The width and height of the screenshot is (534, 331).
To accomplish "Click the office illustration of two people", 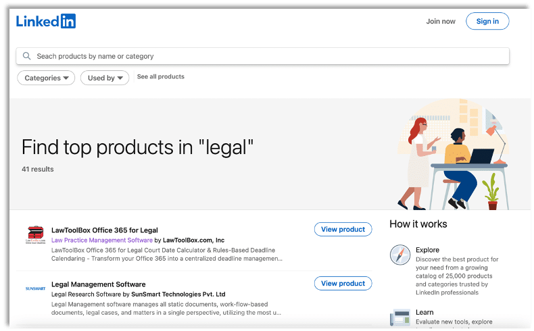I will 453,154.
